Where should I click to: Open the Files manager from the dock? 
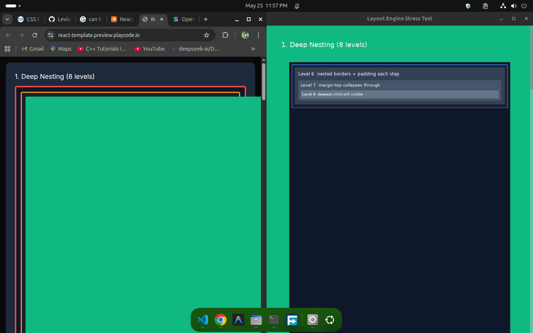(256, 320)
